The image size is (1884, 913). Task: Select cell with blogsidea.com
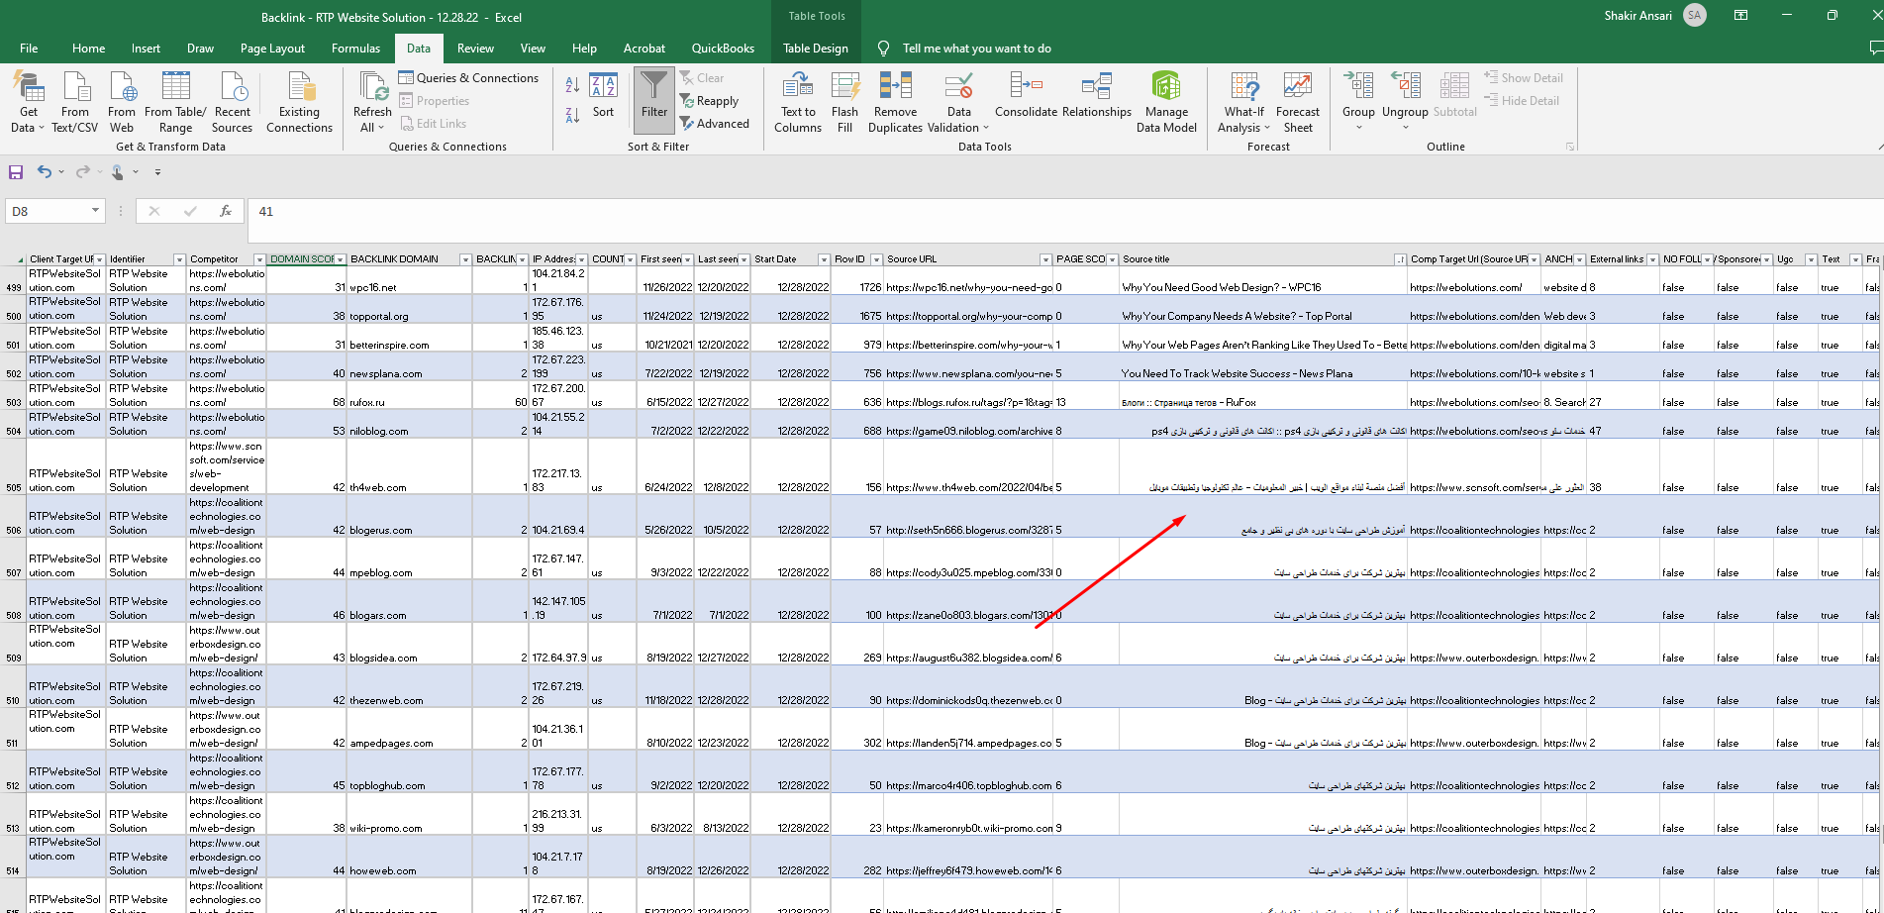tap(410, 644)
